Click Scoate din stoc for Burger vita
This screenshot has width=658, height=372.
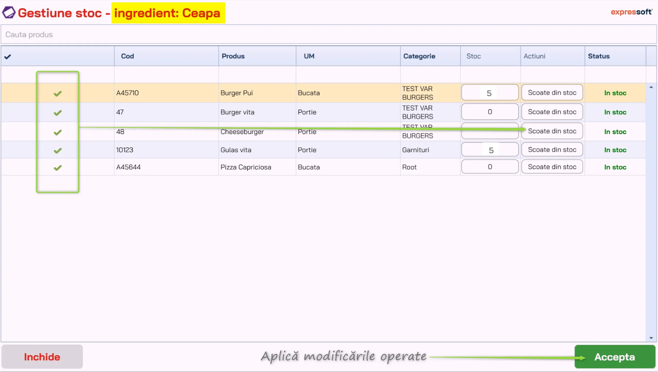tap(552, 112)
